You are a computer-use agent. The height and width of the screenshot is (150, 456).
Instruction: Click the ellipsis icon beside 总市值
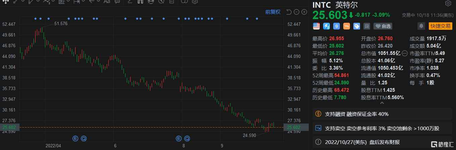click(405, 53)
